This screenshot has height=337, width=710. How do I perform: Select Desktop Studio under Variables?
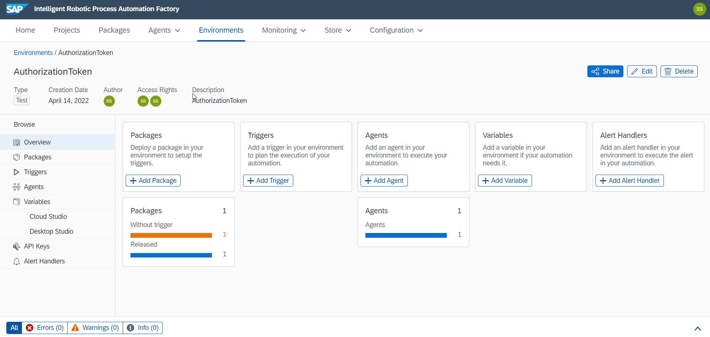point(57,231)
